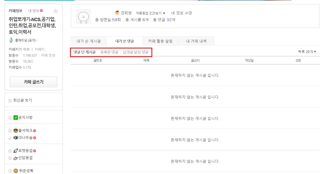This screenshot has width=323, height=174.
Task: Switch to the 내 거래 내역 tab
Action: pyautogui.click(x=196, y=41)
